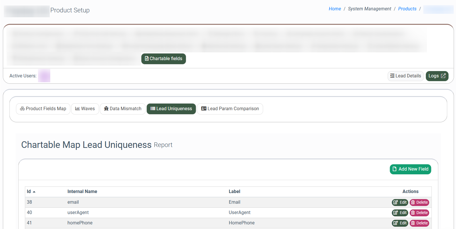Screen dimensions: 456x229
Task: Edit the homePhone field row
Action: click(400, 223)
